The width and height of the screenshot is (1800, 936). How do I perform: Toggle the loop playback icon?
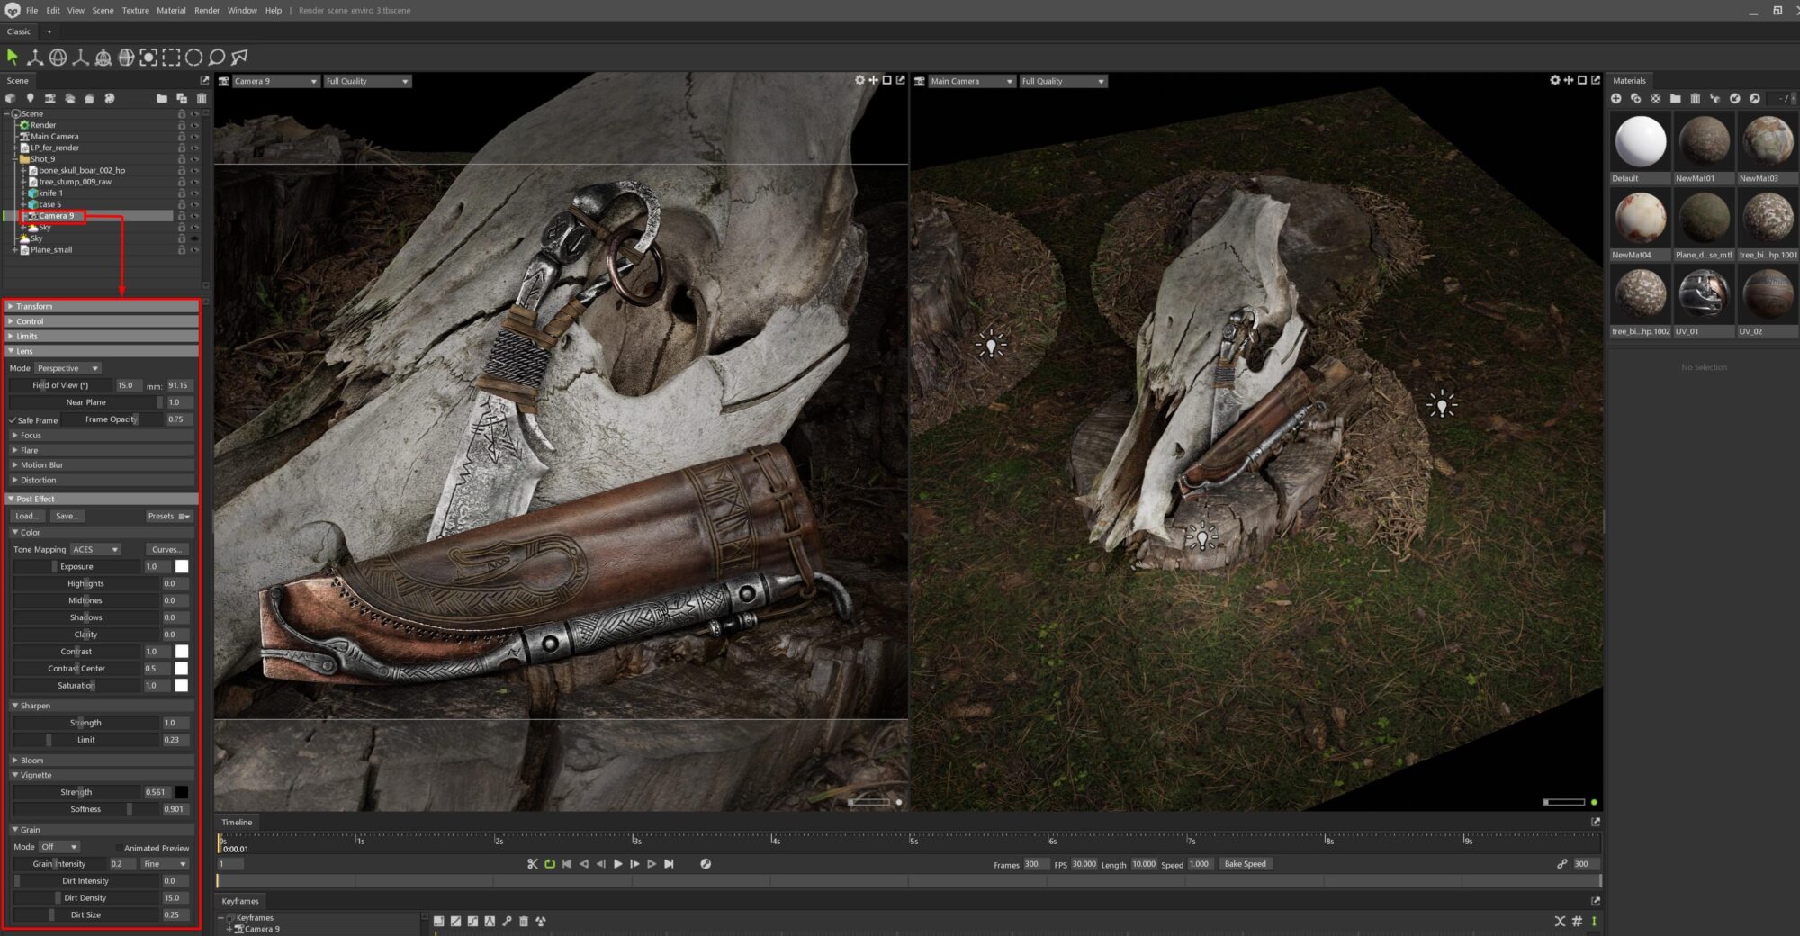(x=549, y=864)
